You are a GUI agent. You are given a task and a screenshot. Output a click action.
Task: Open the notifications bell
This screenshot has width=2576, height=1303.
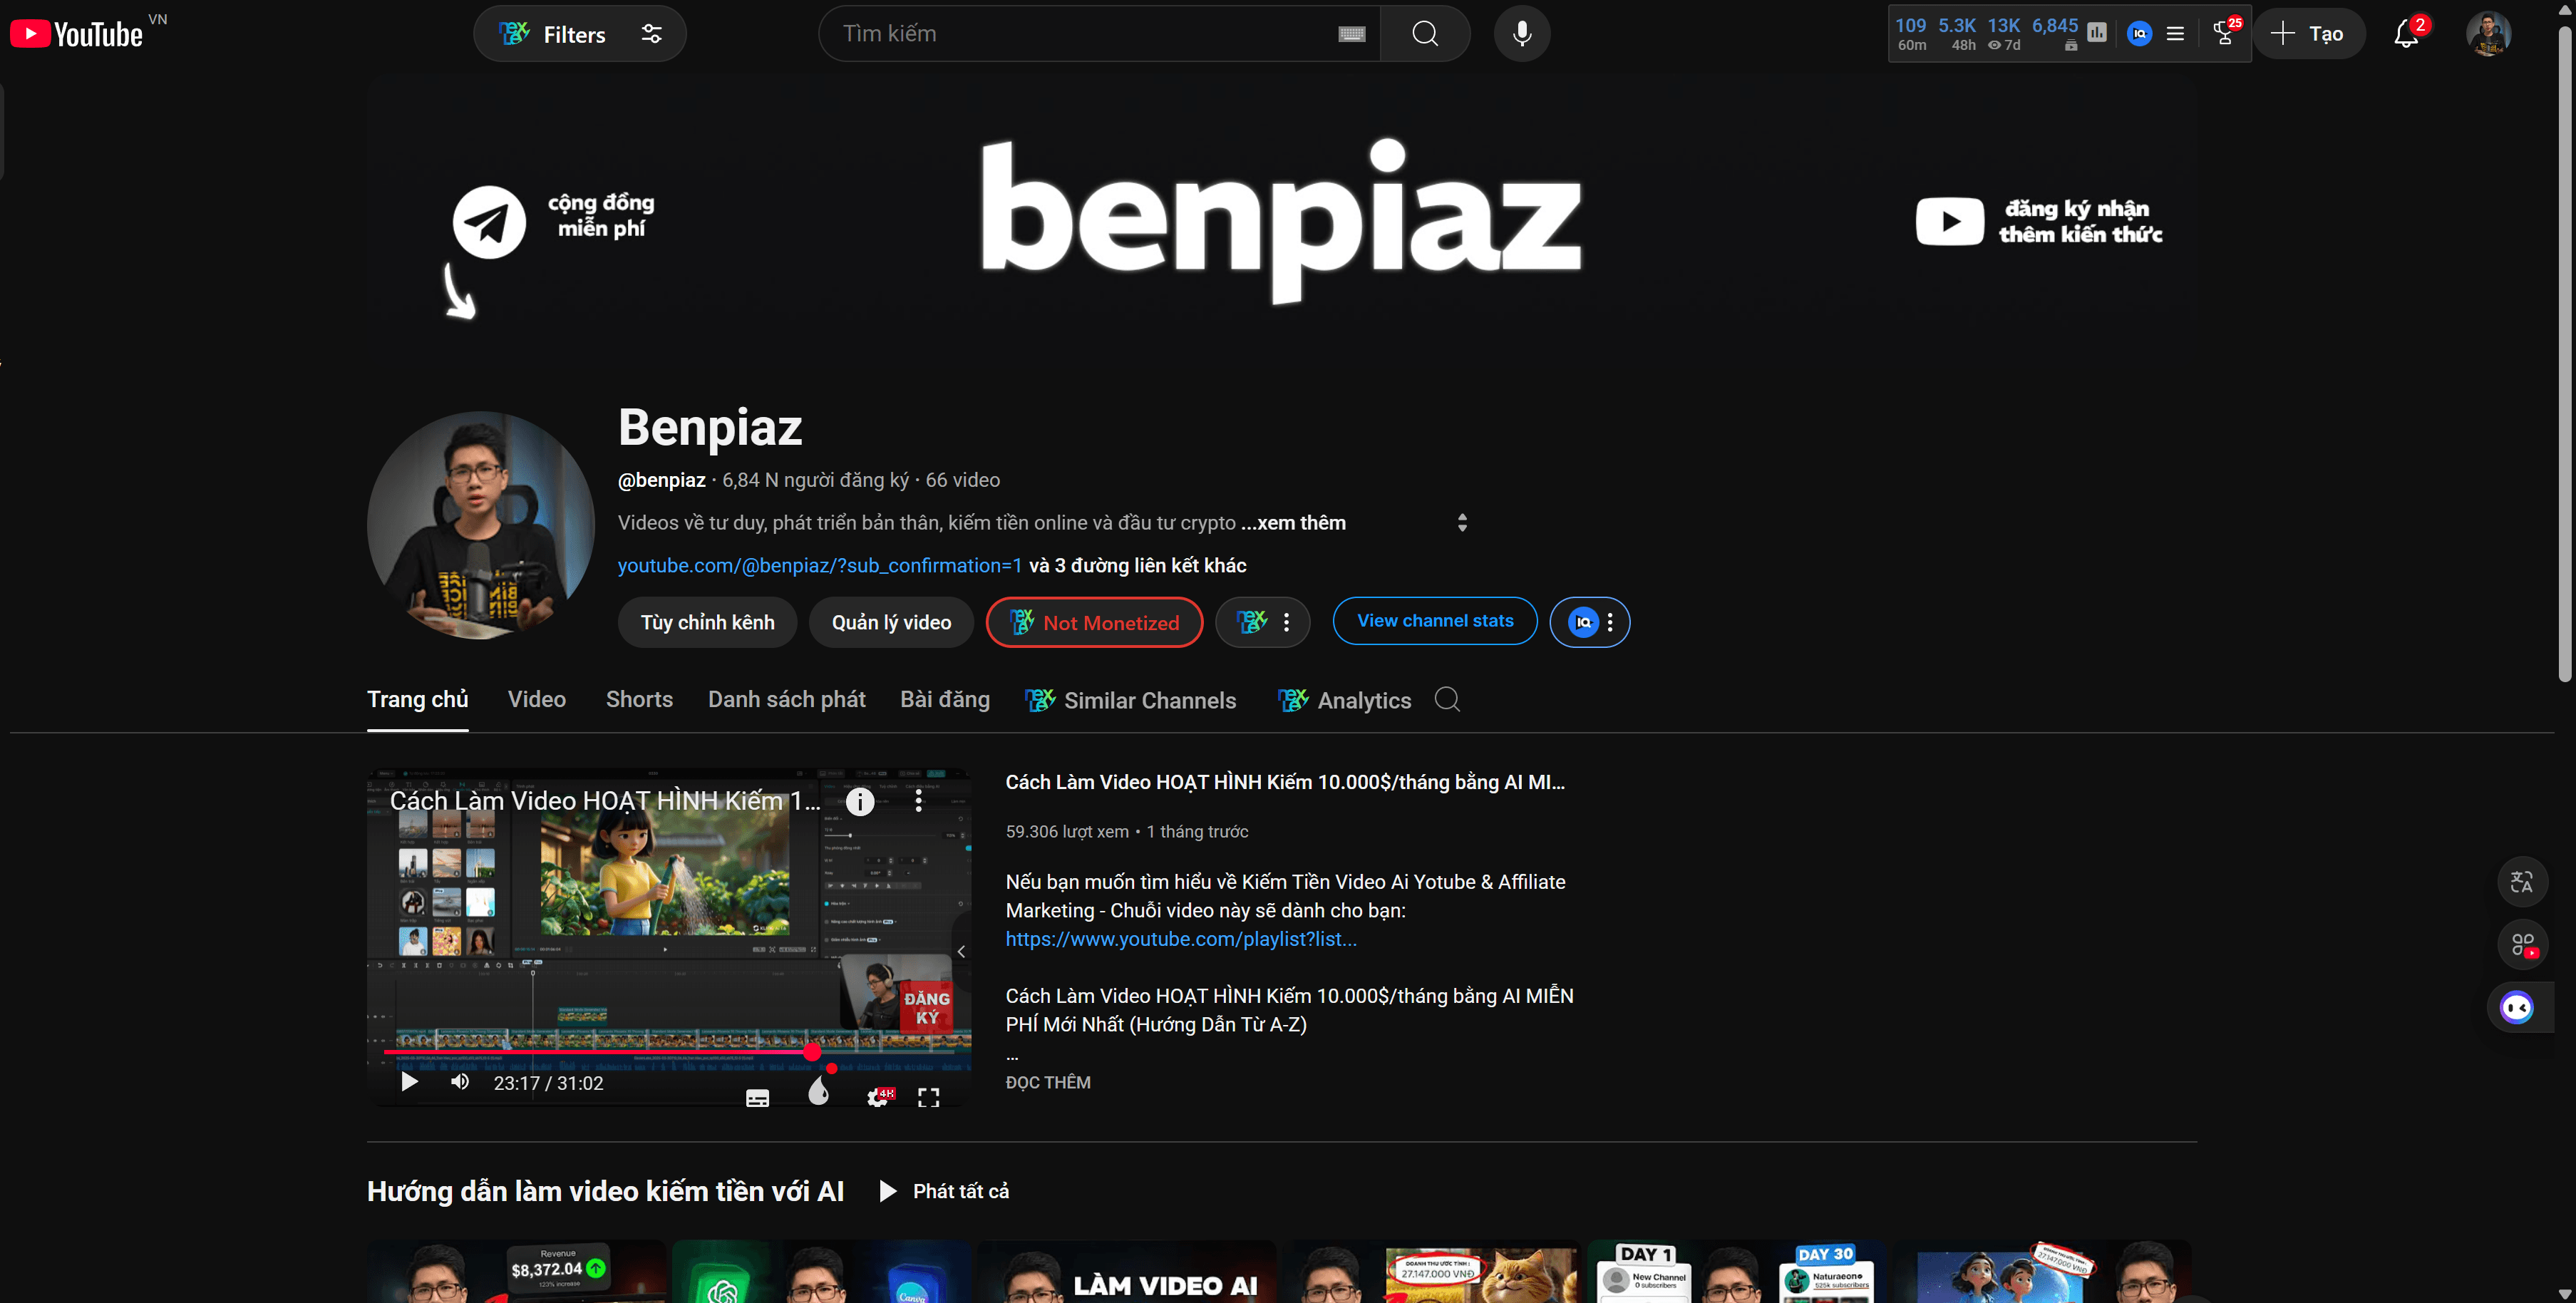pyautogui.click(x=2406, y=34)
